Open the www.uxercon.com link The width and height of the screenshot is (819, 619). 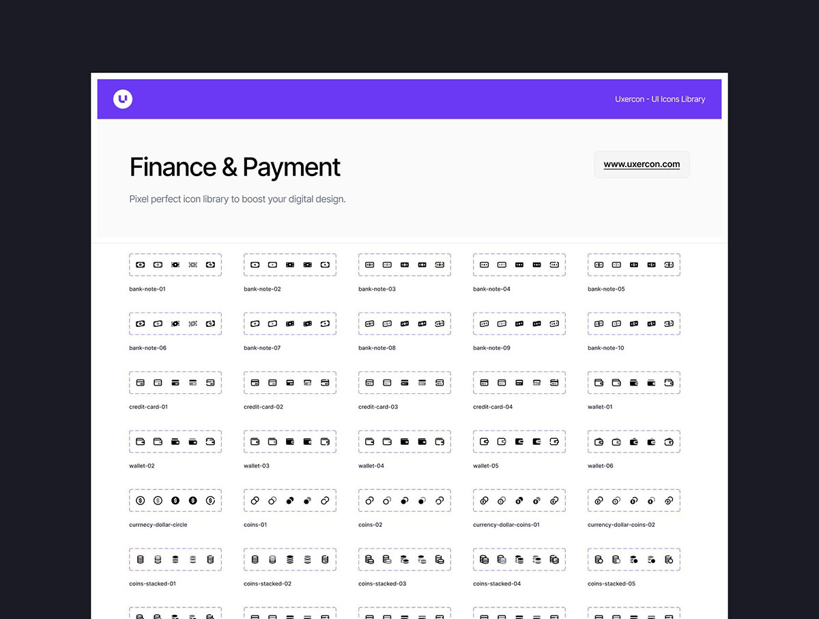click(x=642, y=164)
